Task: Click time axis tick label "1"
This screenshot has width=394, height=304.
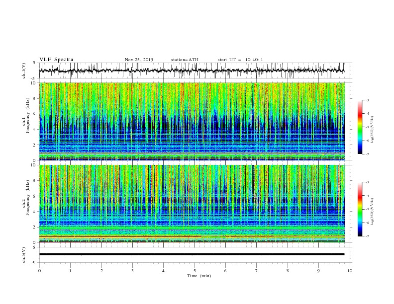Action: 70,271
